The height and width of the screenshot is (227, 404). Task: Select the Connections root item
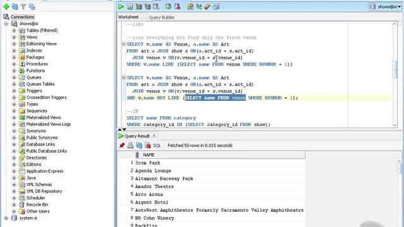[23, 17]
